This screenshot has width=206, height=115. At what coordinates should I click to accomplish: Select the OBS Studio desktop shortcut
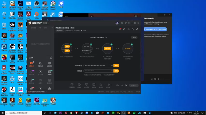click(37, 5)
